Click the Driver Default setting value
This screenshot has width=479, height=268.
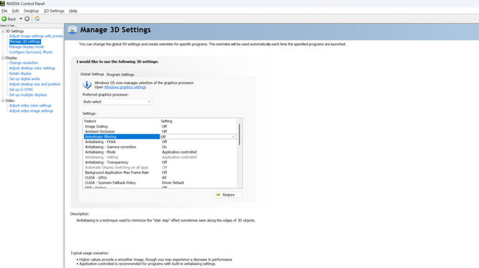(x=173, y=183)
